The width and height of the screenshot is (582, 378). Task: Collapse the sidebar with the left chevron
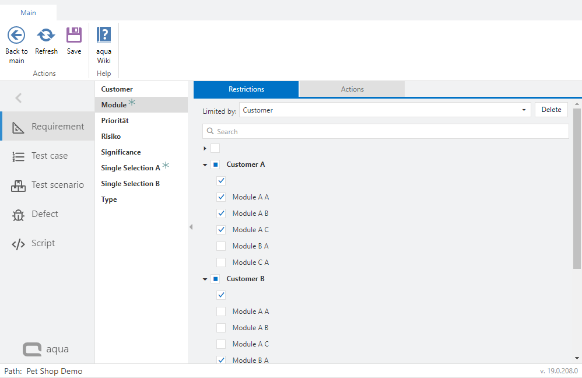coord(19,98)
